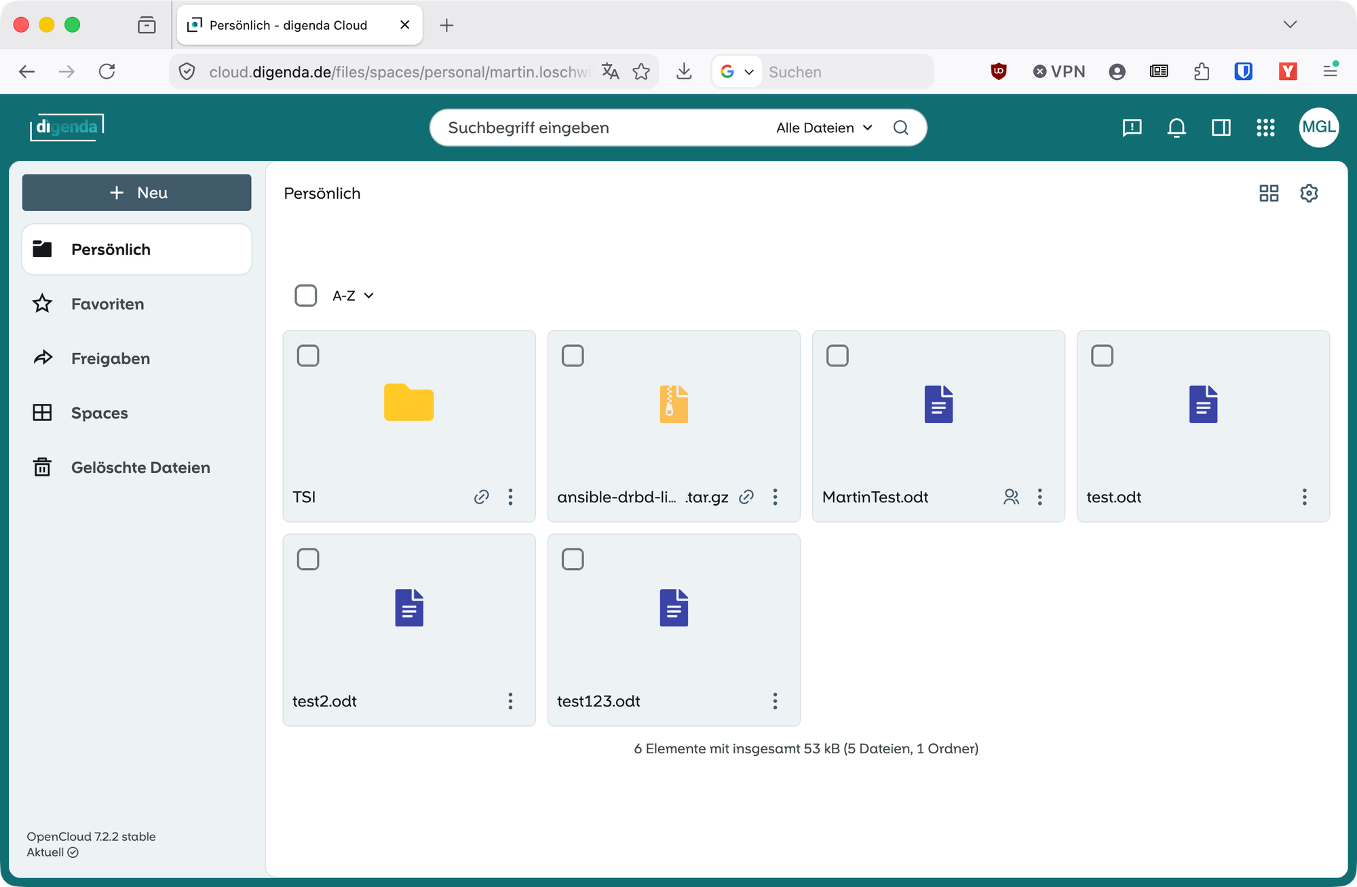The image size is (1357, 887).
Task: Click the link share icon on TSI
Action: point(481,497)
